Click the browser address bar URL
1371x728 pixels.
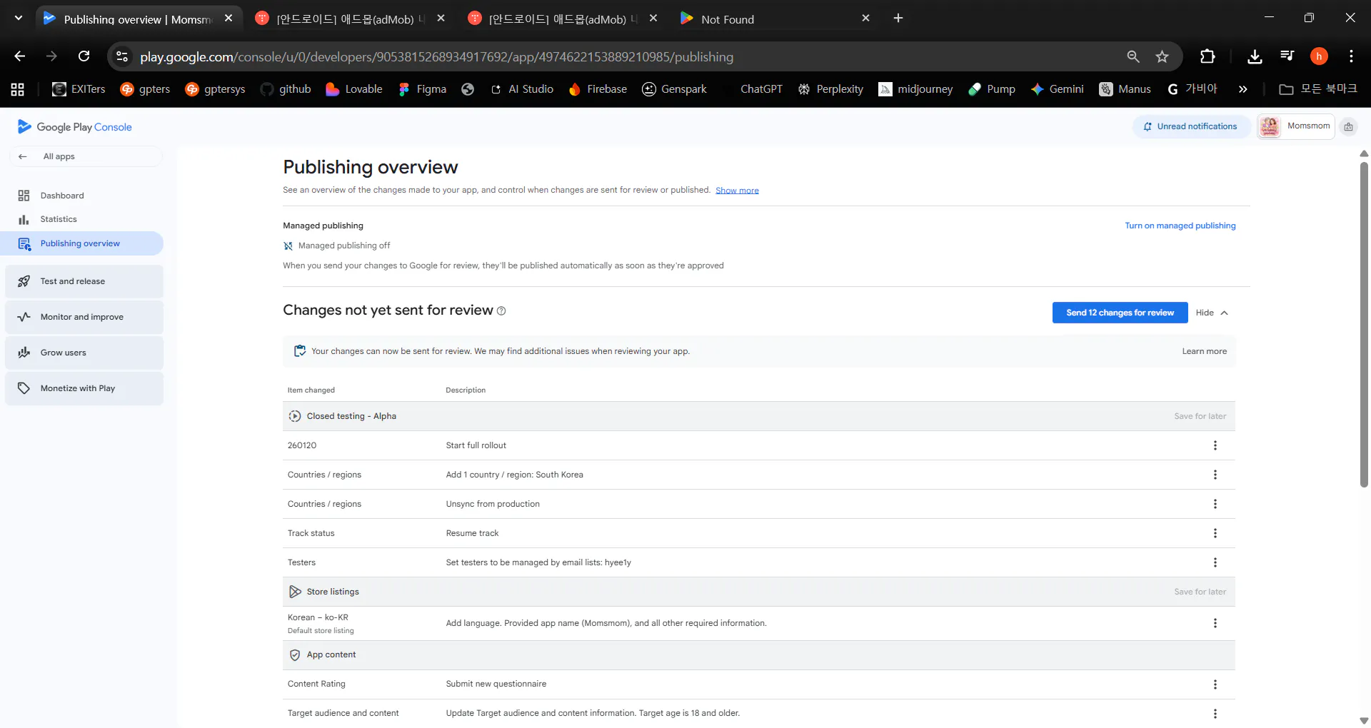436,56
